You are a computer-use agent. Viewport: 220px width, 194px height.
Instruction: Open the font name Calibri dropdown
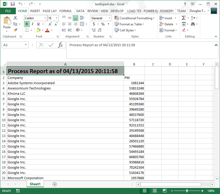click(x=45, y=18)
